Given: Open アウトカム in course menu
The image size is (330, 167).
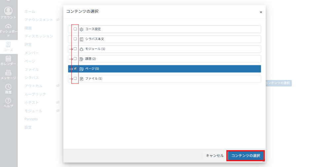Looking at the screenshot, I should point(33,86).
